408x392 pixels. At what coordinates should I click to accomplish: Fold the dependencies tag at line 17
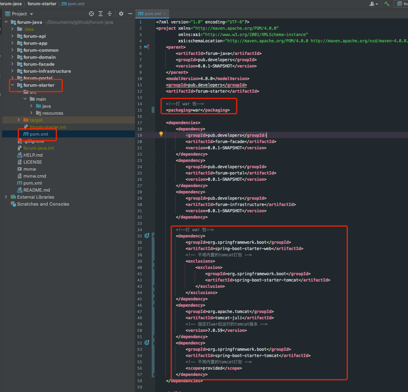154,123
